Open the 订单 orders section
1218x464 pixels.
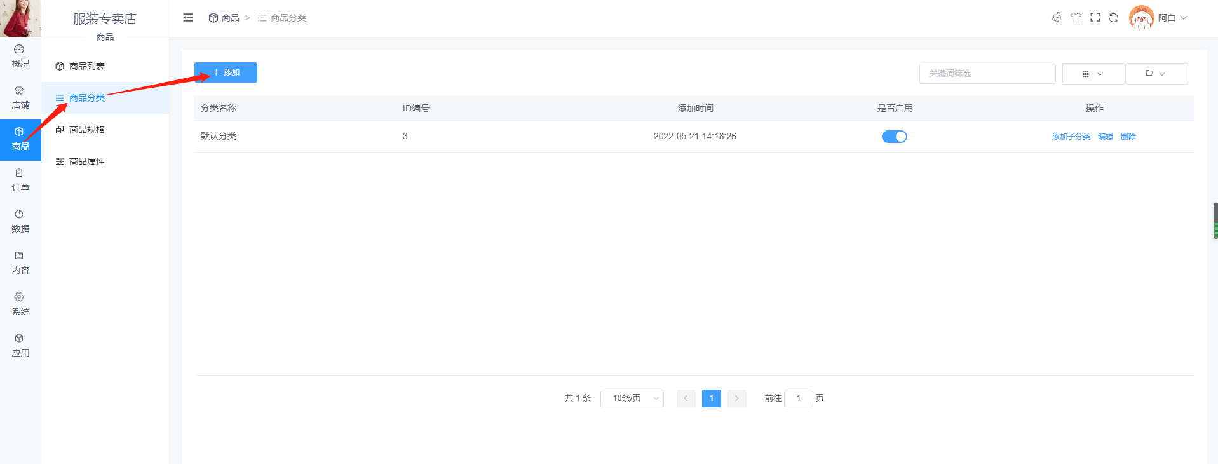(20, 181)
